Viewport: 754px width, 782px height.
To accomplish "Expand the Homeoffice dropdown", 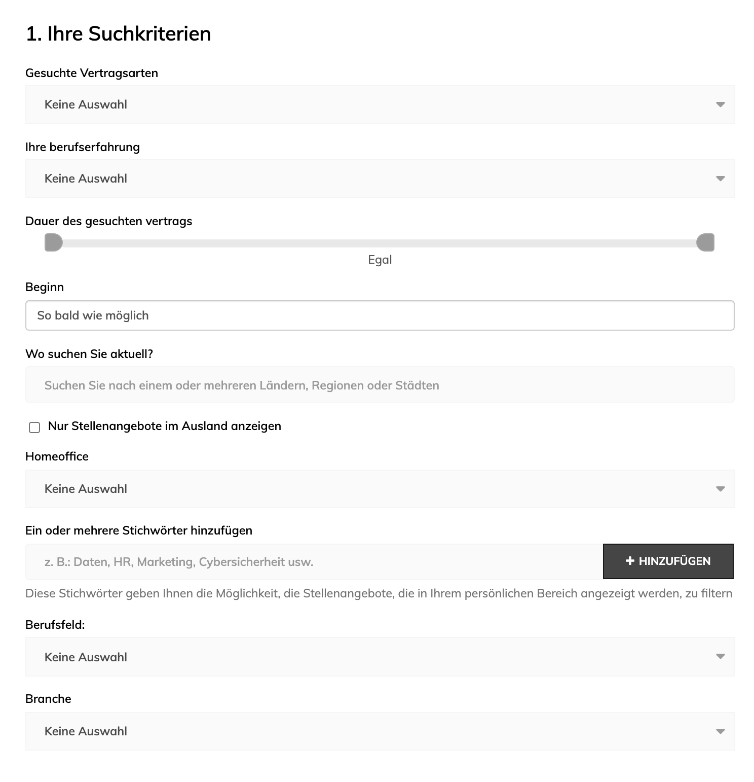I will pos(380,489).
